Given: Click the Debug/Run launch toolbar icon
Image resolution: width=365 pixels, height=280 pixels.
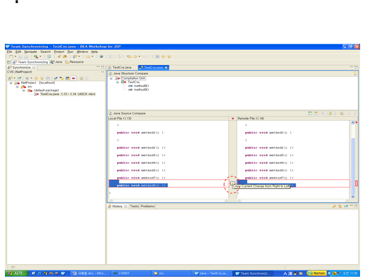Looking at the screenshot, I should [36, 56].
